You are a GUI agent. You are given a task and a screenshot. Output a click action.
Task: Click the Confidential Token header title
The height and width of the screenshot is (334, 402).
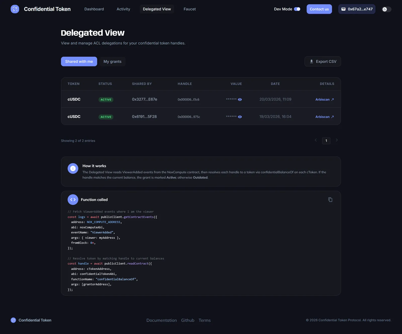point(47,9)
